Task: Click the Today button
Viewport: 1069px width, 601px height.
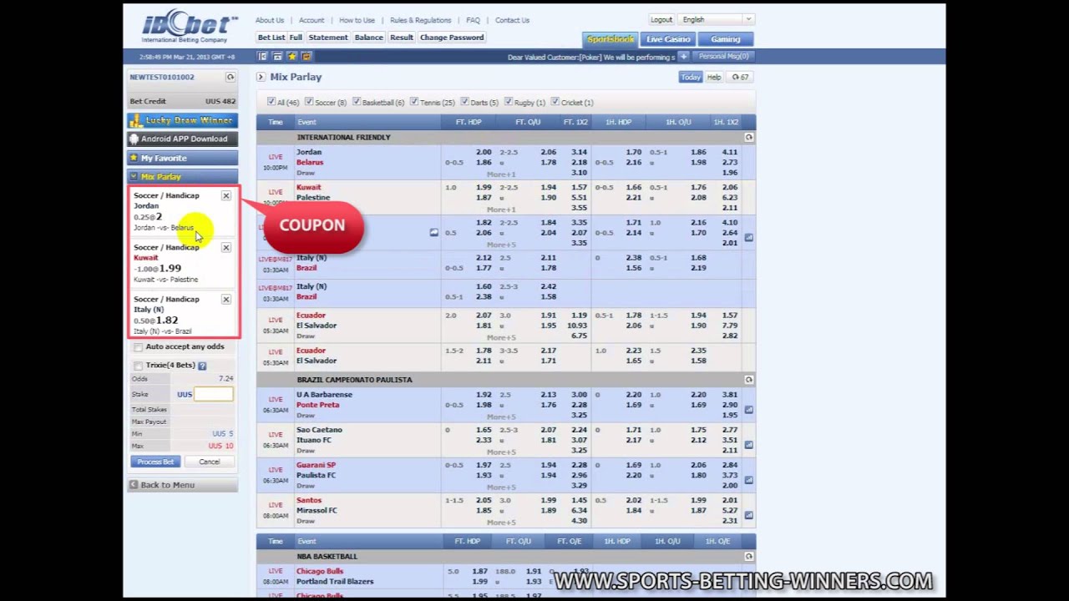Action: point(690,77)
